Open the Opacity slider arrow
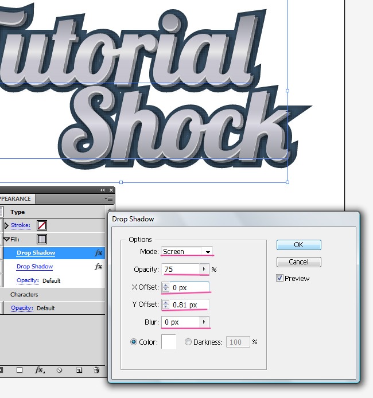Image resolution: width=373 pixels, height=398 pixels. point(204,270)
